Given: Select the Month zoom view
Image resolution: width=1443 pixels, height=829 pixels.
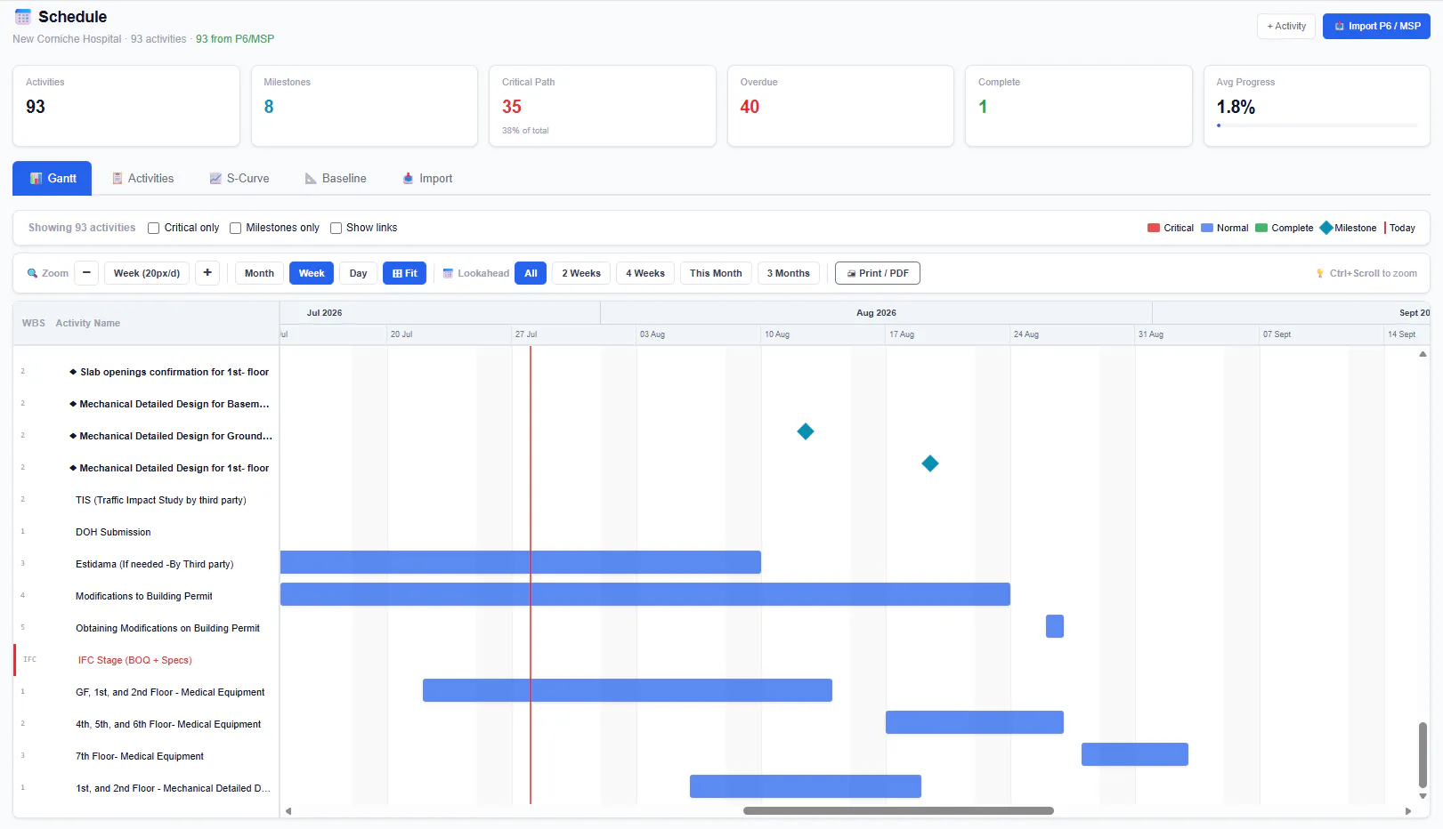Looking at the screenshot, I should click(x=259, y=273).
